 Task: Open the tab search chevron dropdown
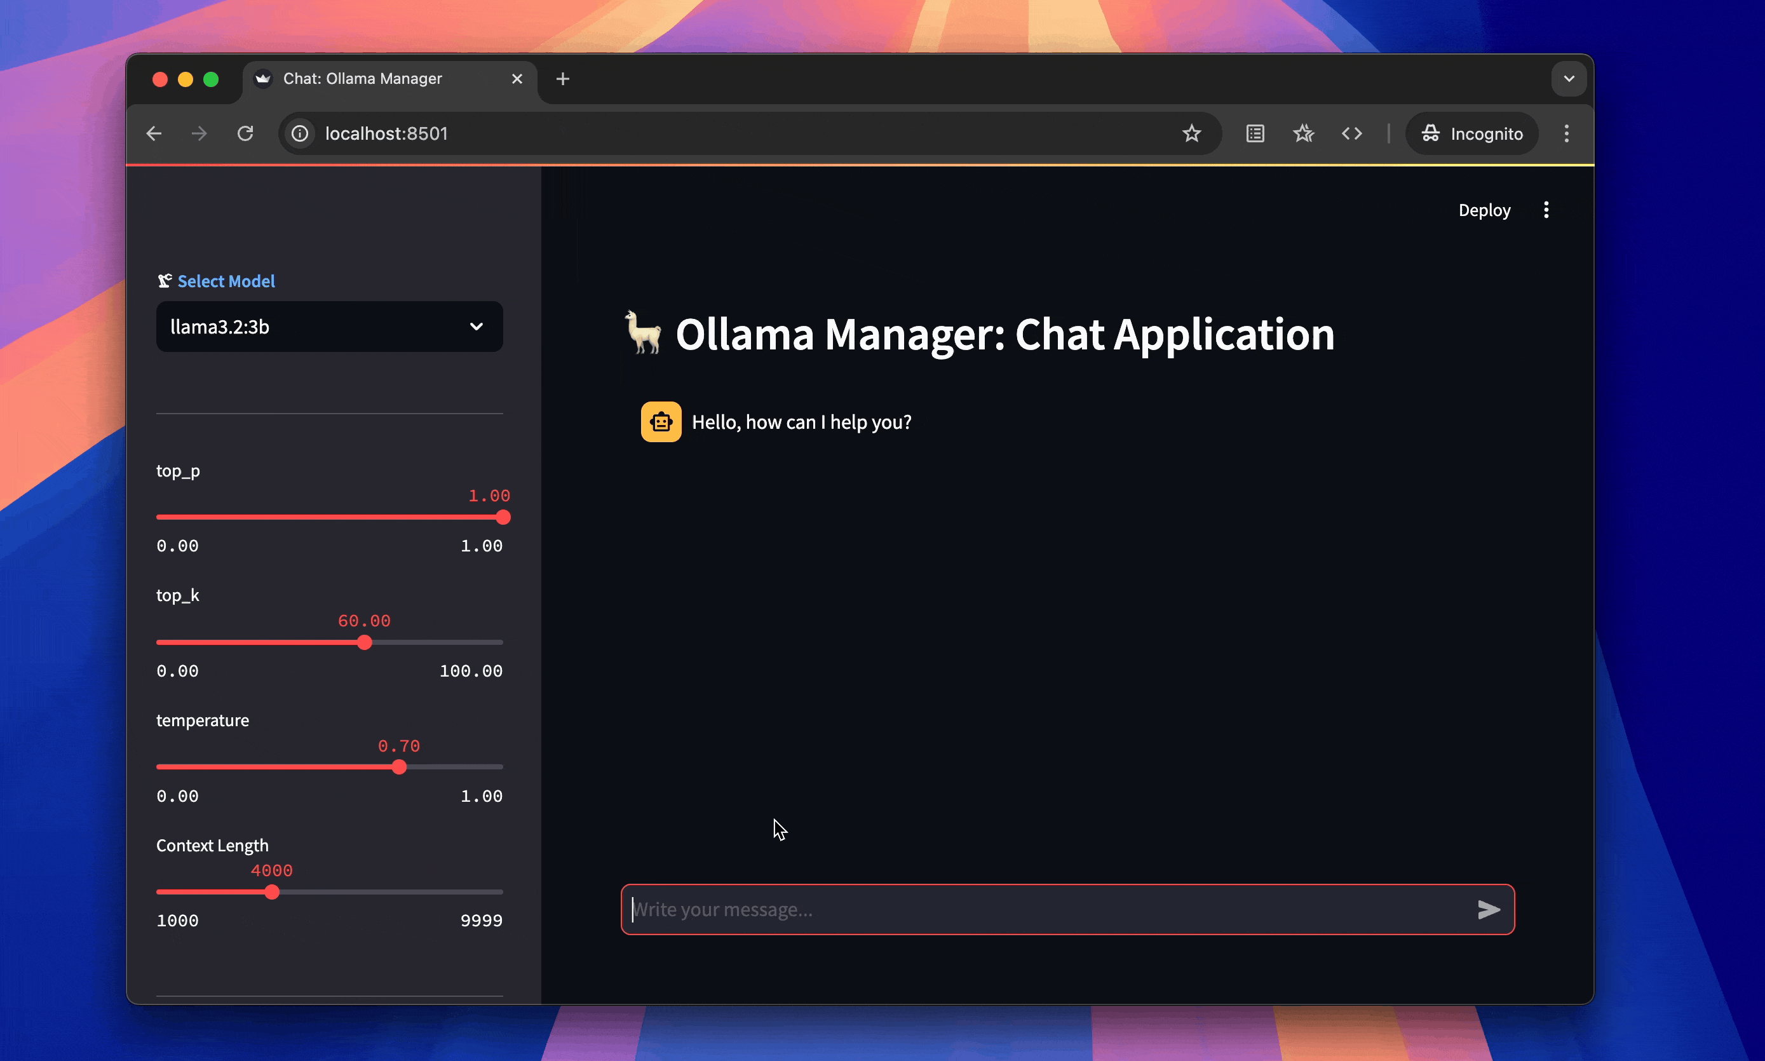[x=1569, y=79]
